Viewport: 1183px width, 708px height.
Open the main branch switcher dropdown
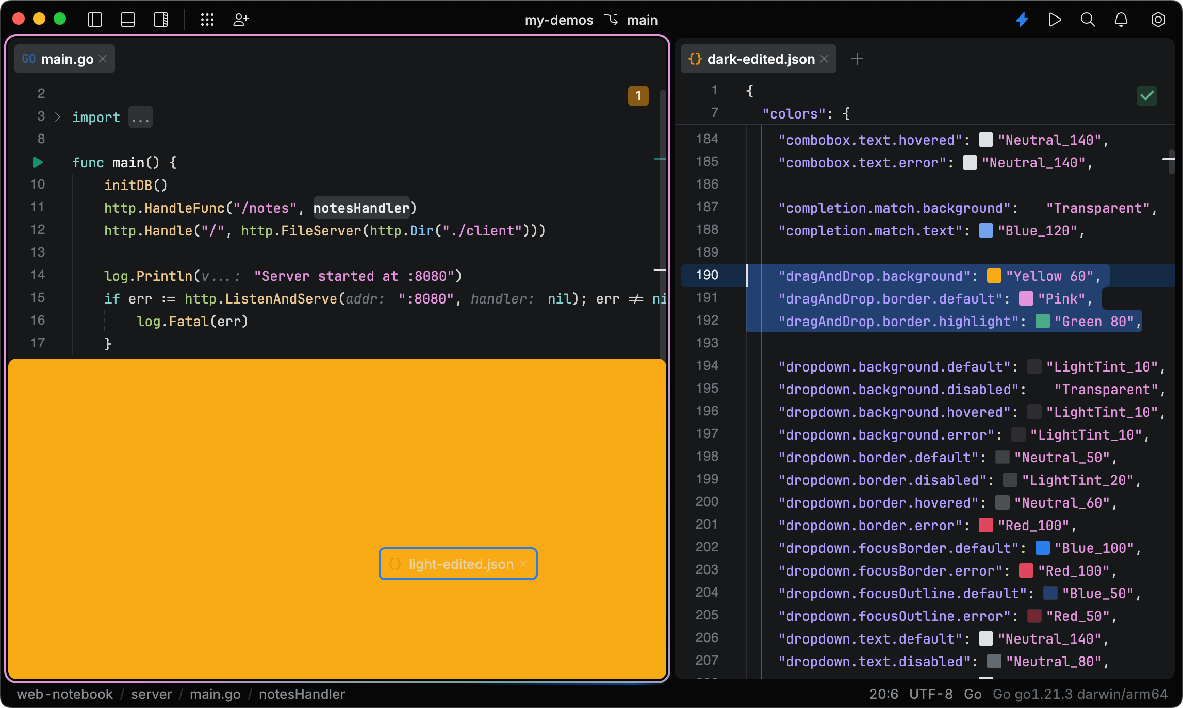(x=642, y=20)
